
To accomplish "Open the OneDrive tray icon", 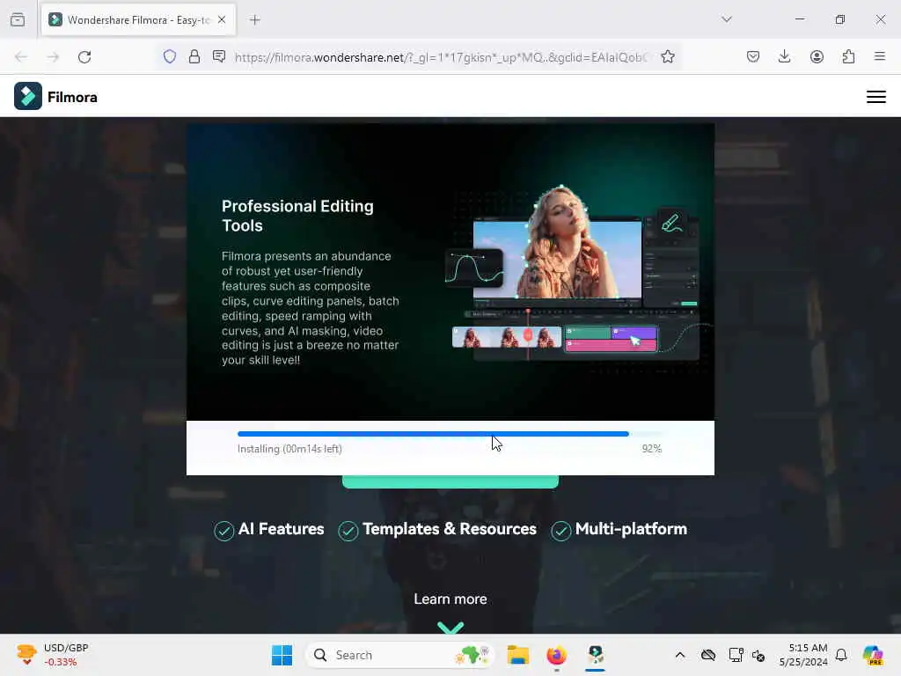I will pos(708,655).
